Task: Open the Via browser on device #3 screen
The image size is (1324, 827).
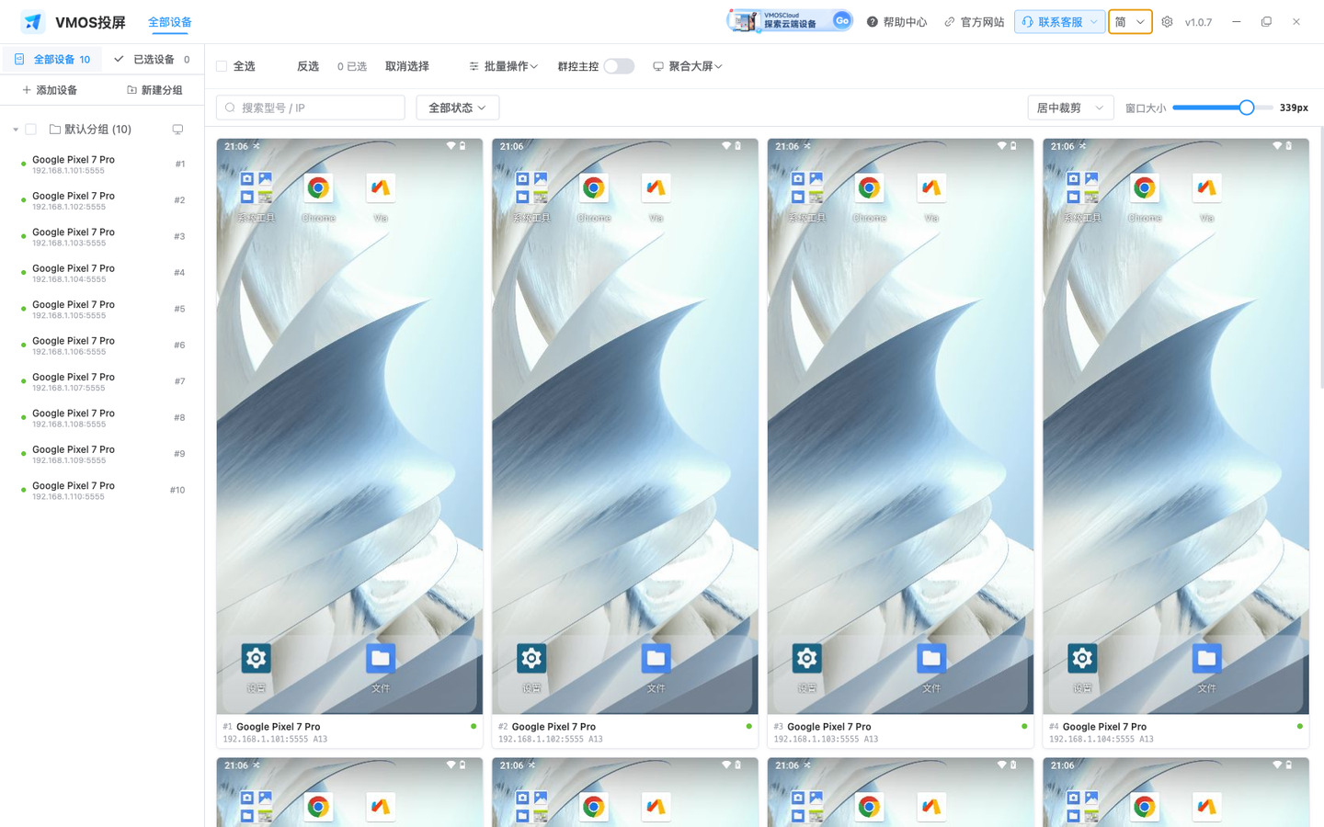Action: (931, 188)
